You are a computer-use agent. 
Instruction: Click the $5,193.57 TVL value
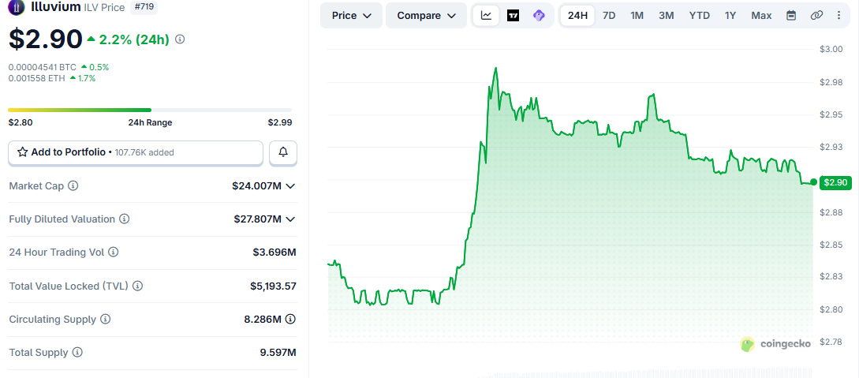[274, 286]
